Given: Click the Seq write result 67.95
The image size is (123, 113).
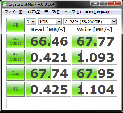Looking at the screenshot, I should click(x=95, y=73).
